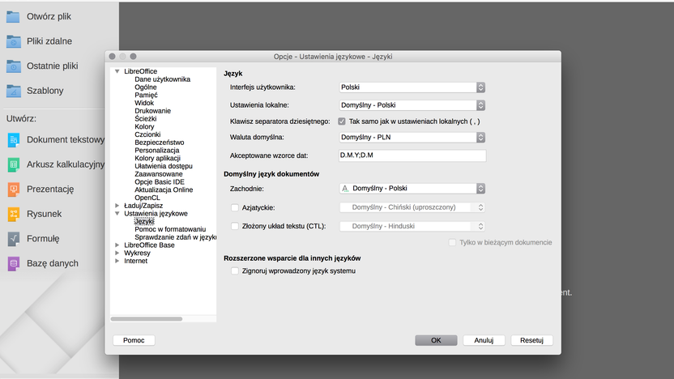Select Pamięć in the options tree
This screenshot has width=674, height=379.
tap(146, 95)
